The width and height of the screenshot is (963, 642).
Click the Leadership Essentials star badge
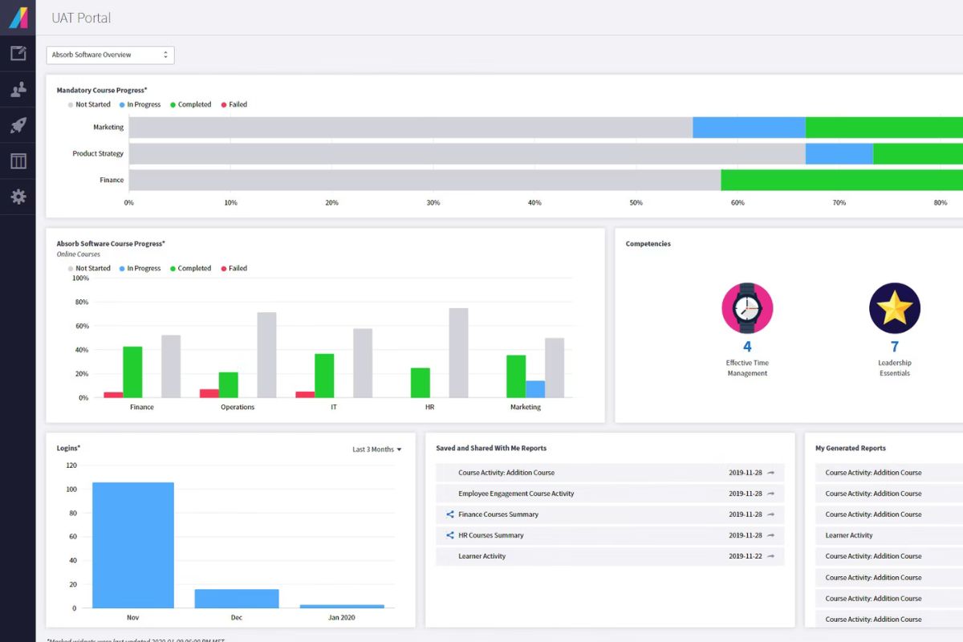click(x=895, y=308)
